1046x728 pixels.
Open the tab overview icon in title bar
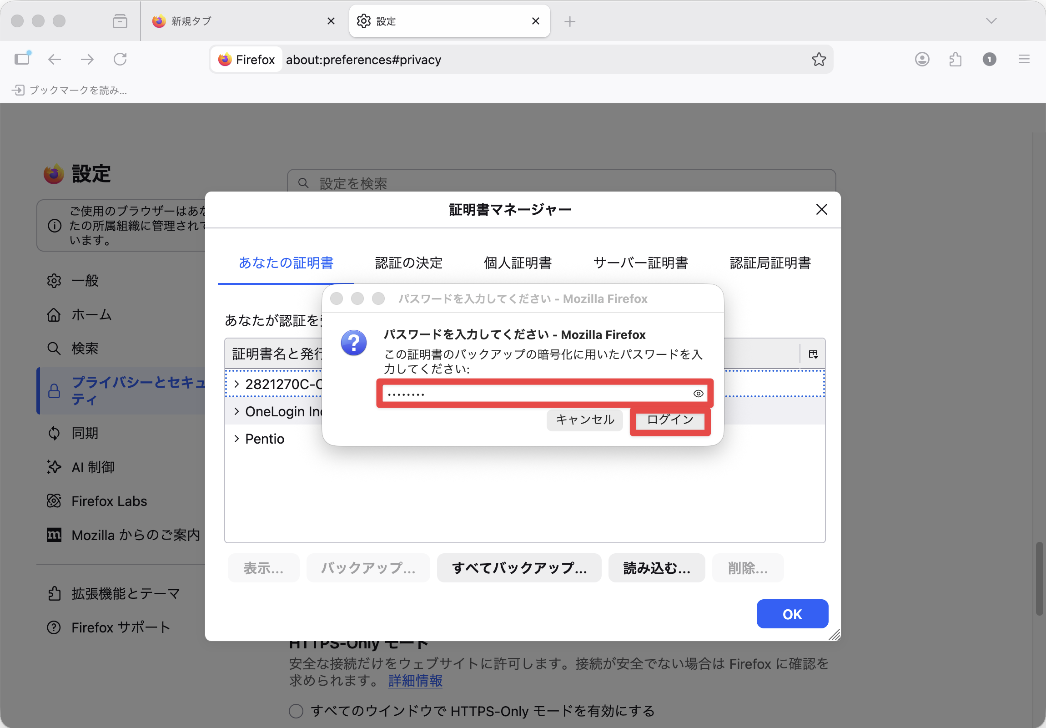(x=120, y=21)
